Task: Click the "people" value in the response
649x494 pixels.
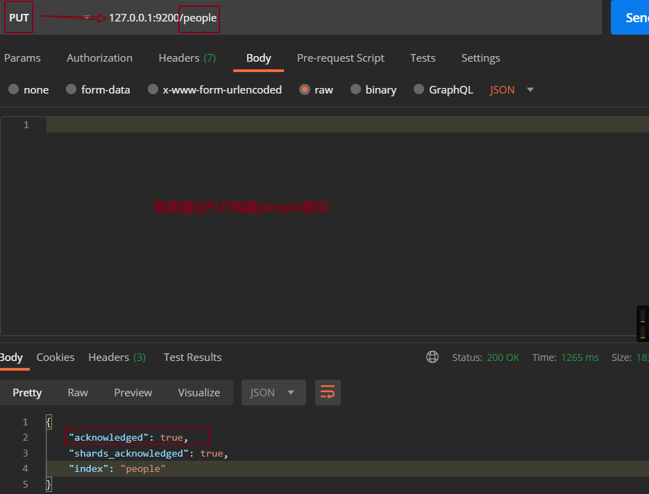Action: point(143,469)
